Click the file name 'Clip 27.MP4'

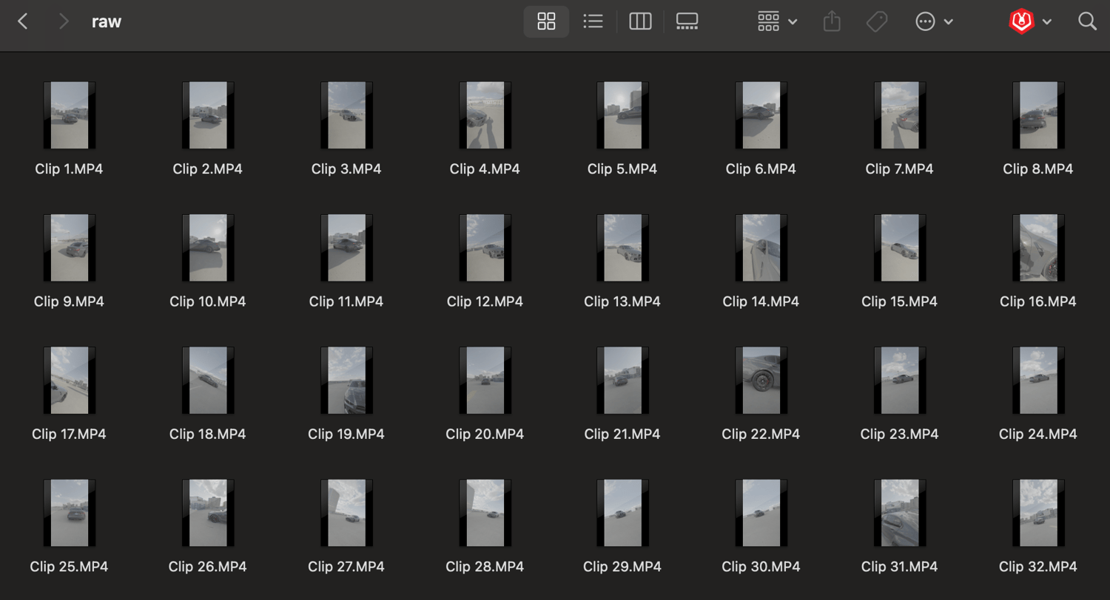[x=346, y=567]
